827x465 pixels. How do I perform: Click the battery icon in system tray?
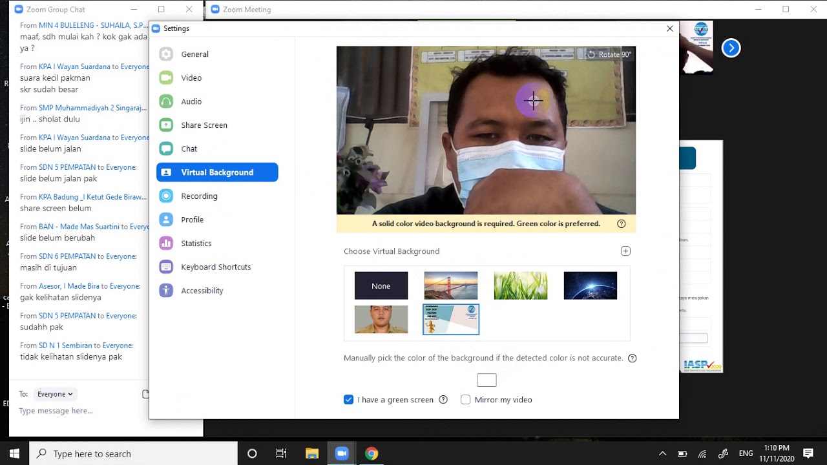682,453
